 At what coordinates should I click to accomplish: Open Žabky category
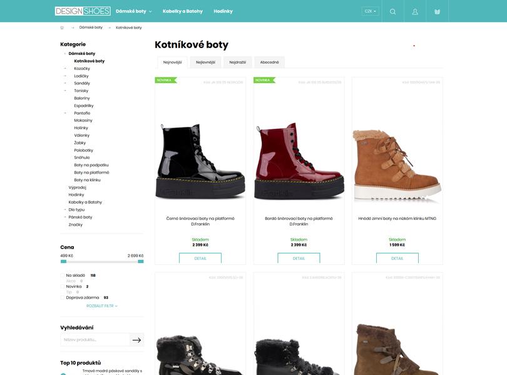80,142
